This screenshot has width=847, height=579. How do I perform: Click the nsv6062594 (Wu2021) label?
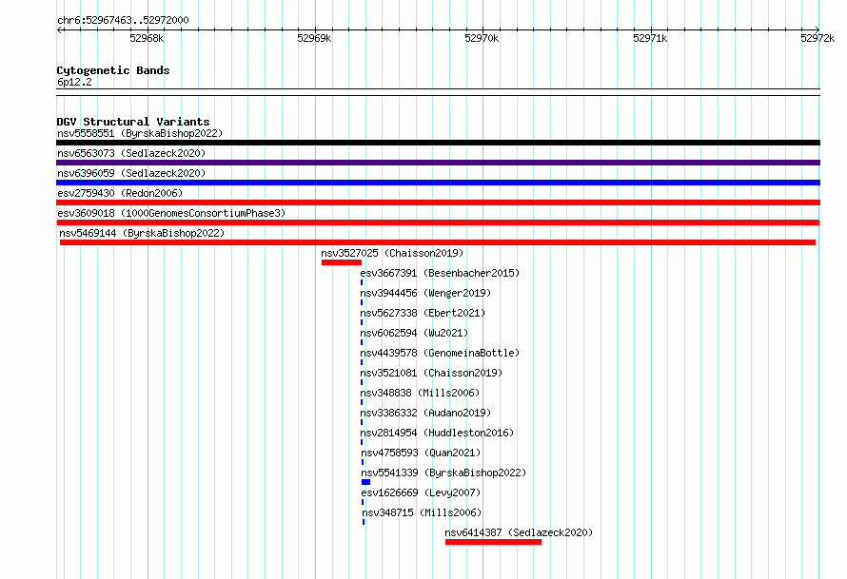(x=414, y=333)
